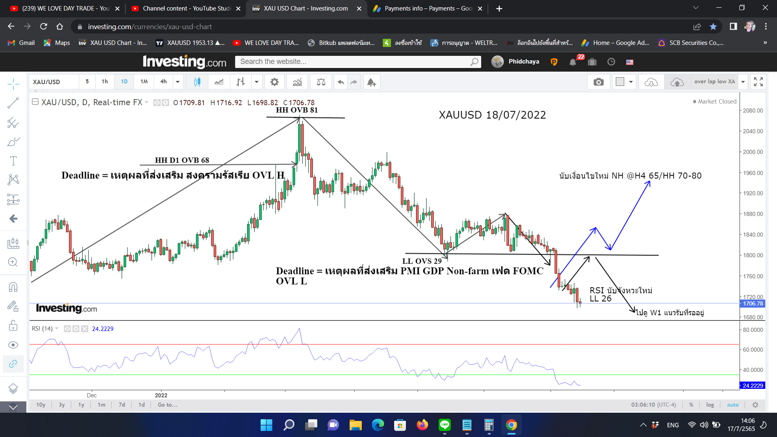Expand the bar style dropdown arrow
This screenshot has width=777, height=437.
coord(257,82)
